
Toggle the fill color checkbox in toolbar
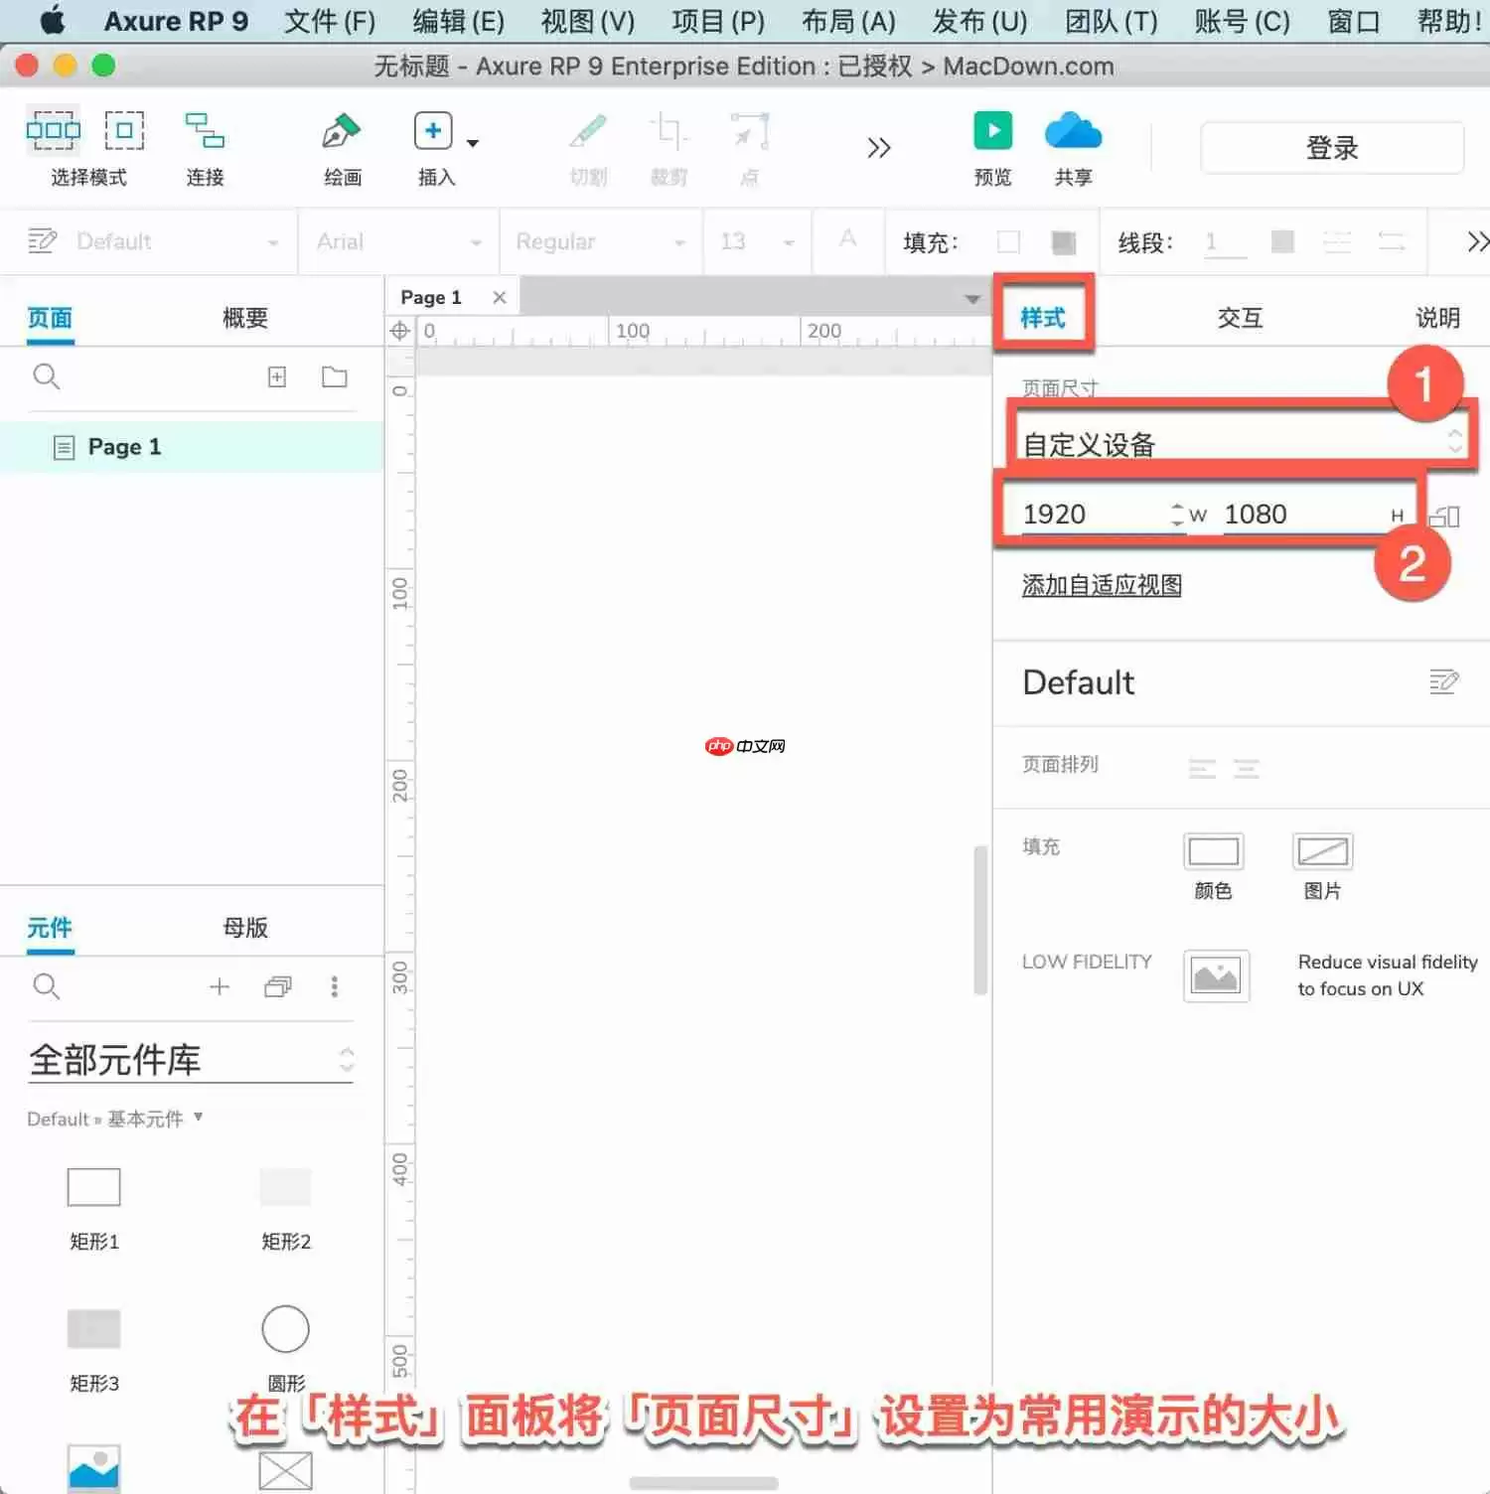point(1008,241)
